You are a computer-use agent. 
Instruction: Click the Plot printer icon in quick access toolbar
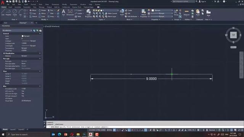pos(26,2)
